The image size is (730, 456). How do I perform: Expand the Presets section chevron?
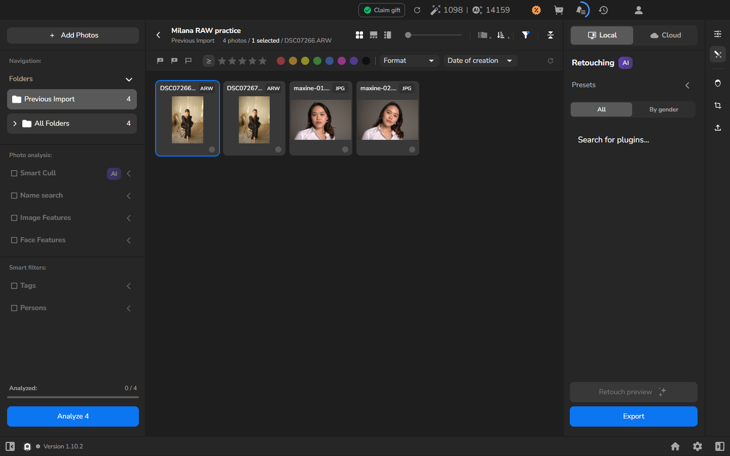click(687, 85)
